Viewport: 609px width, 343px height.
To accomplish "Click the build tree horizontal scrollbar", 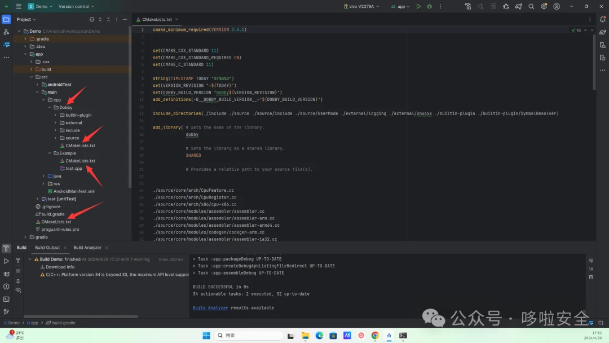I will pos(81,316).
